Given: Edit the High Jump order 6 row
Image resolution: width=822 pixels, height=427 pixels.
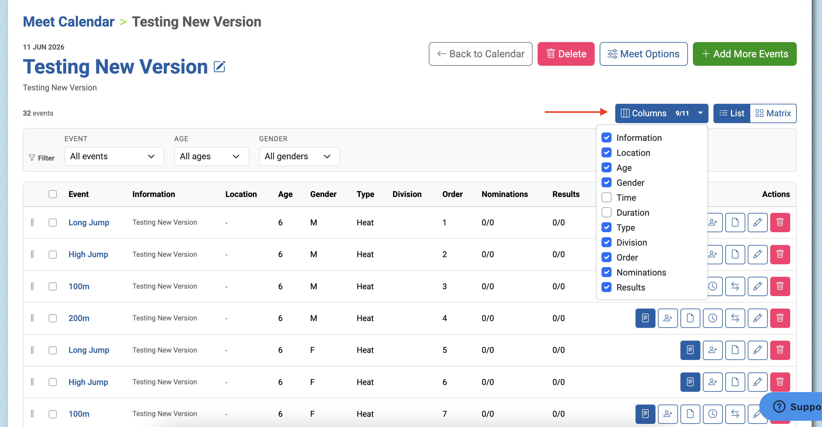Looking at the screenshot, I should point(757,382).
